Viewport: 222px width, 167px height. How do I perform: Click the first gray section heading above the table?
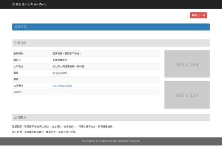[x=111, y=43]
